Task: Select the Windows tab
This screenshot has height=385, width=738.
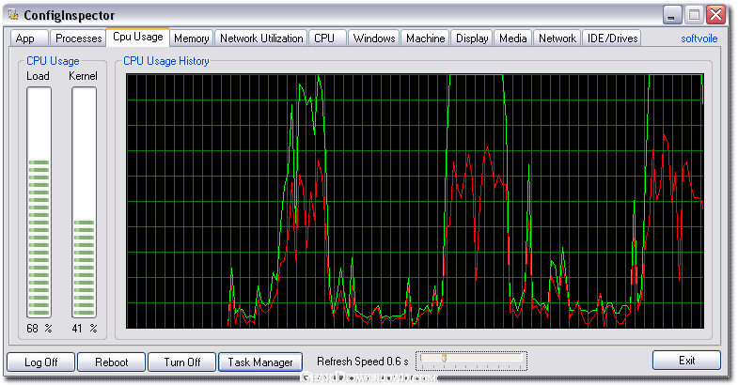Action: pos(374,38)
